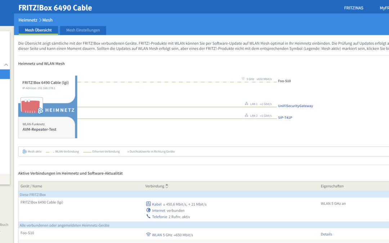
Task: Click the Foo-S10 label in mesh diagram
Action: pyautogui.click(x=284, y=81)
